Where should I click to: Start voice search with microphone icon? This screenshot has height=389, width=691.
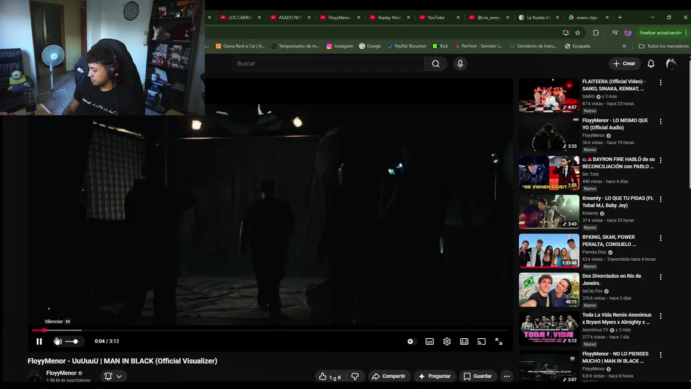click(460, 64)
